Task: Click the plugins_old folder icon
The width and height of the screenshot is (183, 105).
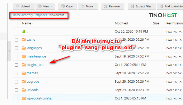Action: 24,65
